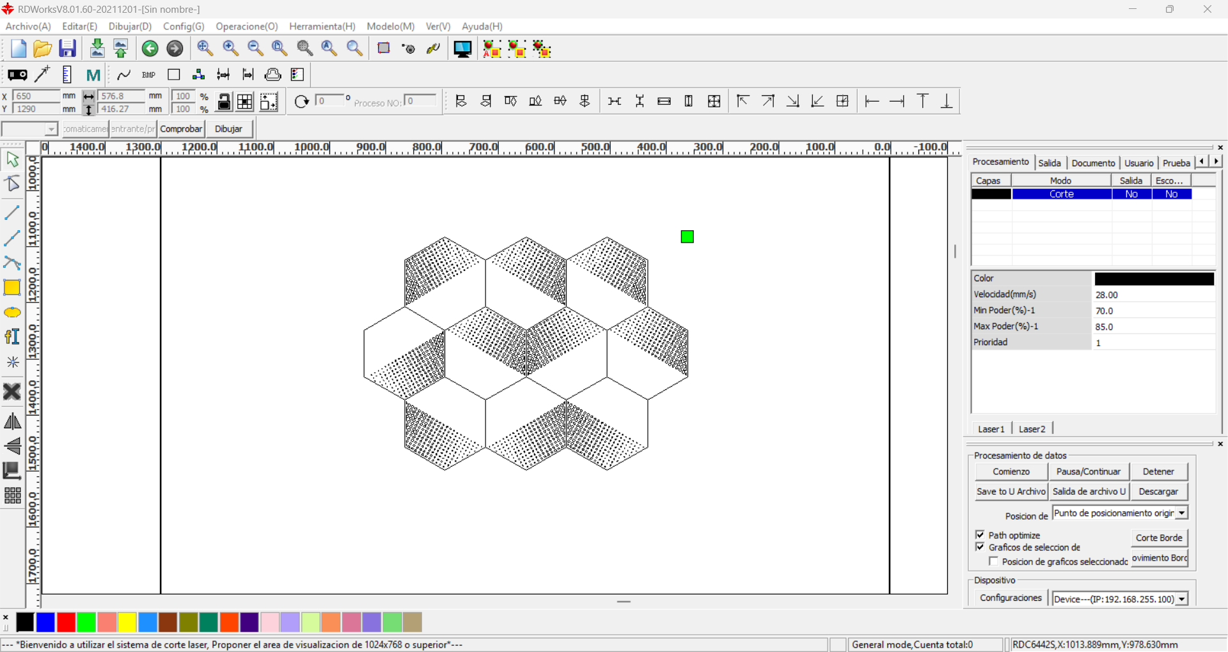Open the preview monitor icon
Viewport: 1228px width, 652px height.
(462, 49)
